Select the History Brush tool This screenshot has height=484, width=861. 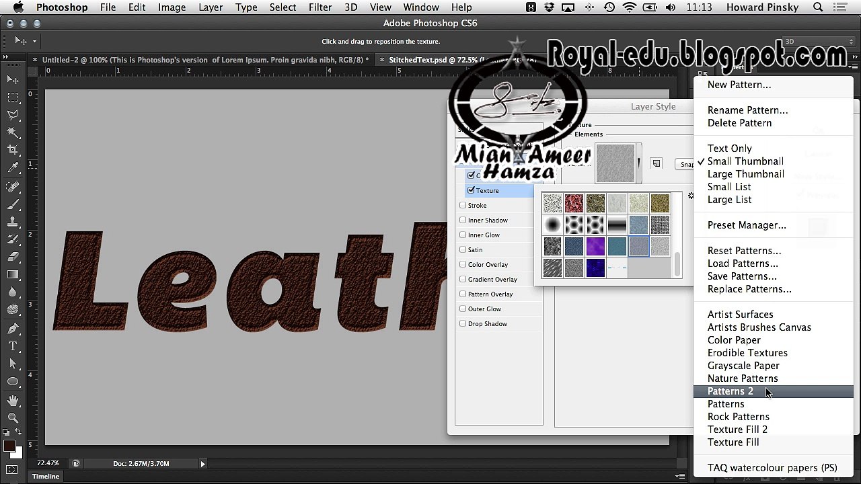point(13,239)
